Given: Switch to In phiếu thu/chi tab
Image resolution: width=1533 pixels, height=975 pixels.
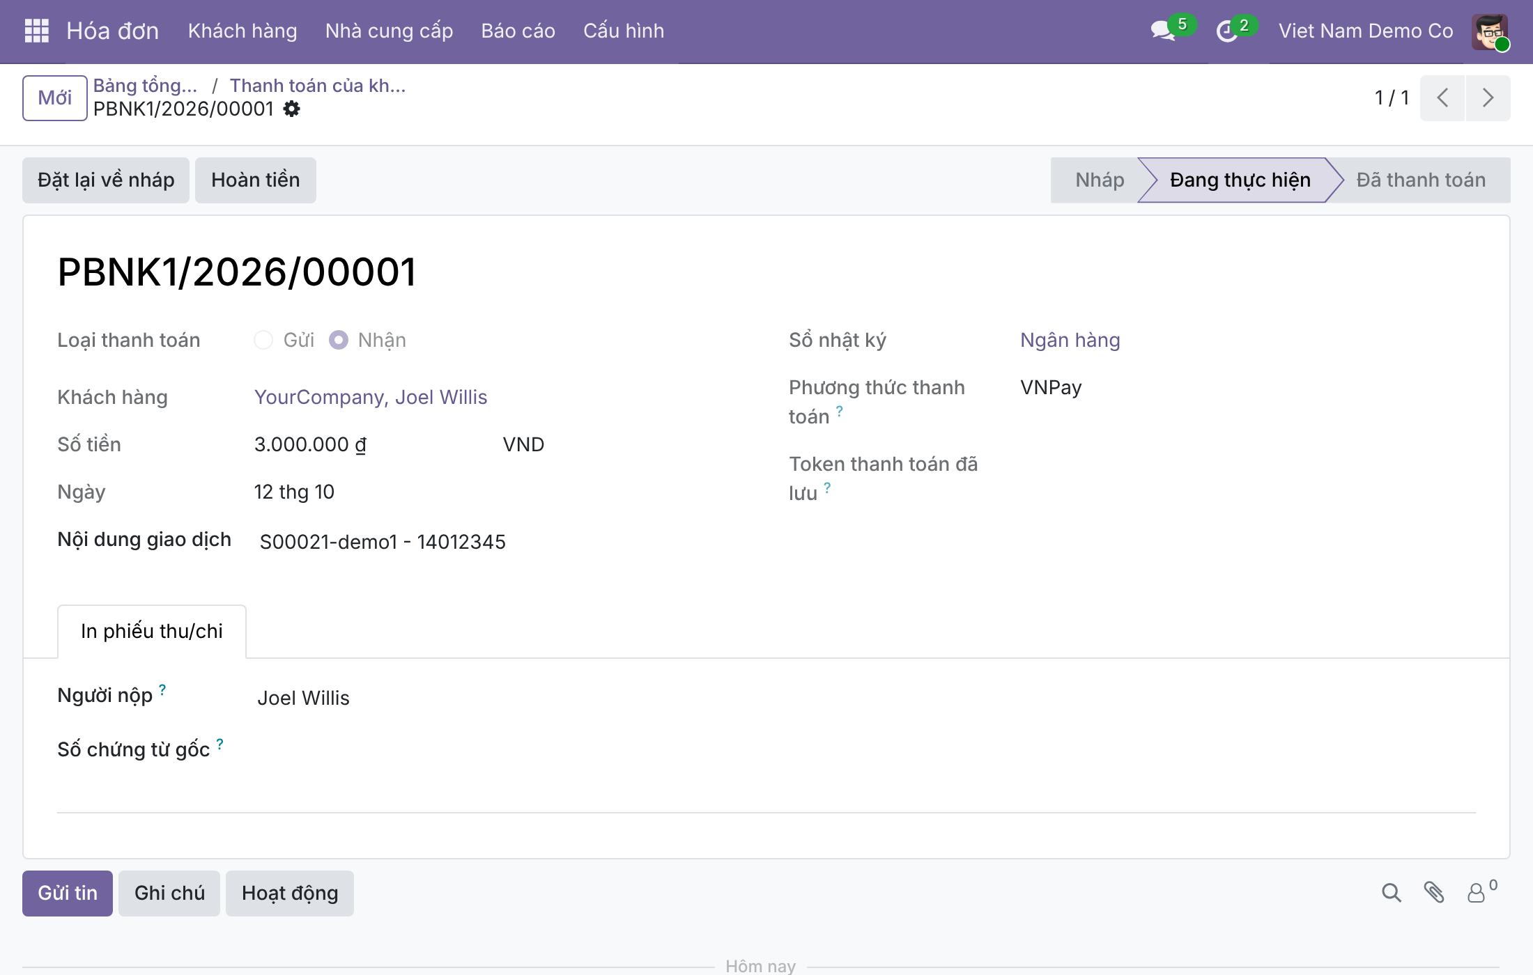Looking at the screenshot, I should (152, 631).
